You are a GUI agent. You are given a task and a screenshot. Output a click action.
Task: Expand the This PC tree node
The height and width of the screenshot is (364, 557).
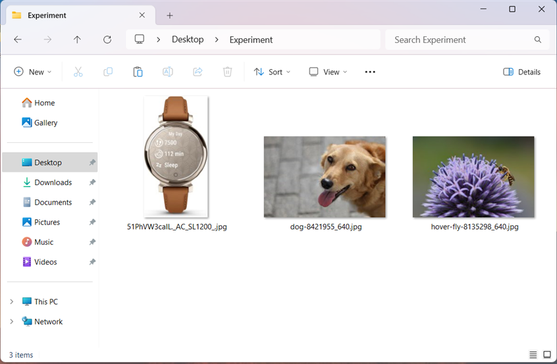click(11, 301)
